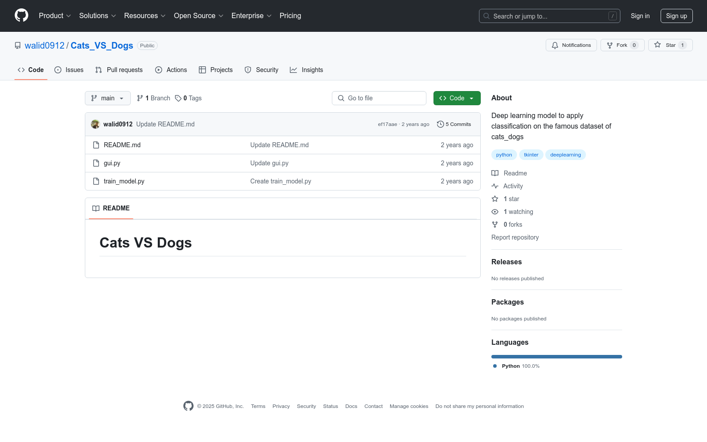Click the history clock icon by Commits
This screenshot has height=442, width=707.
[440, 124]
